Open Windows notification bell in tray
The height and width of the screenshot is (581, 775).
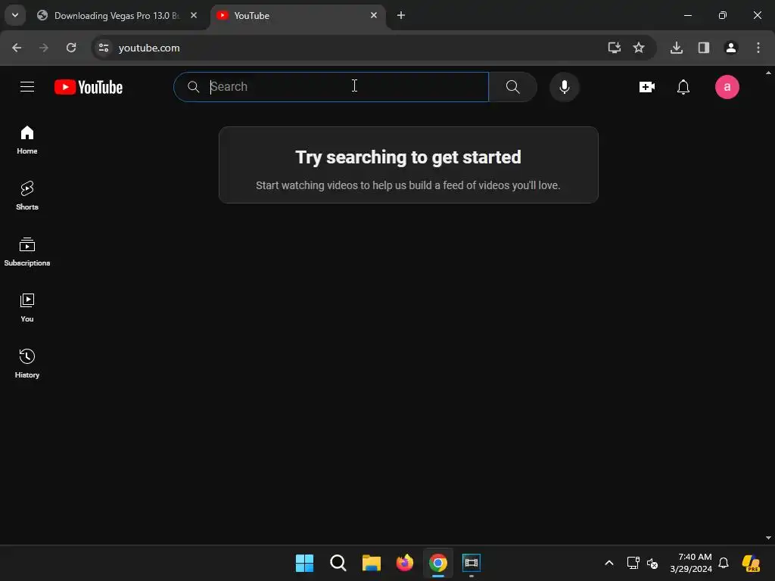point(724,563)
